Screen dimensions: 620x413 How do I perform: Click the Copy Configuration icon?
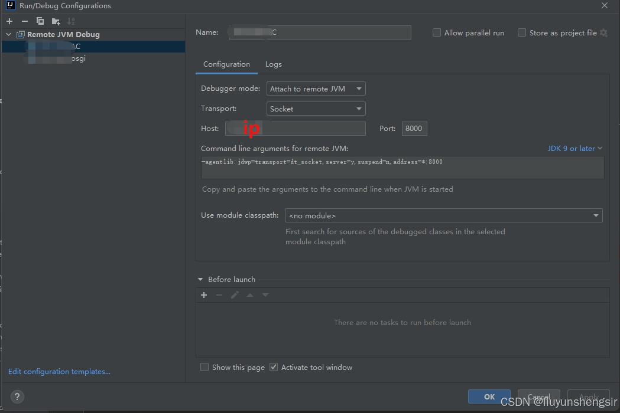[x=40, y=21]
